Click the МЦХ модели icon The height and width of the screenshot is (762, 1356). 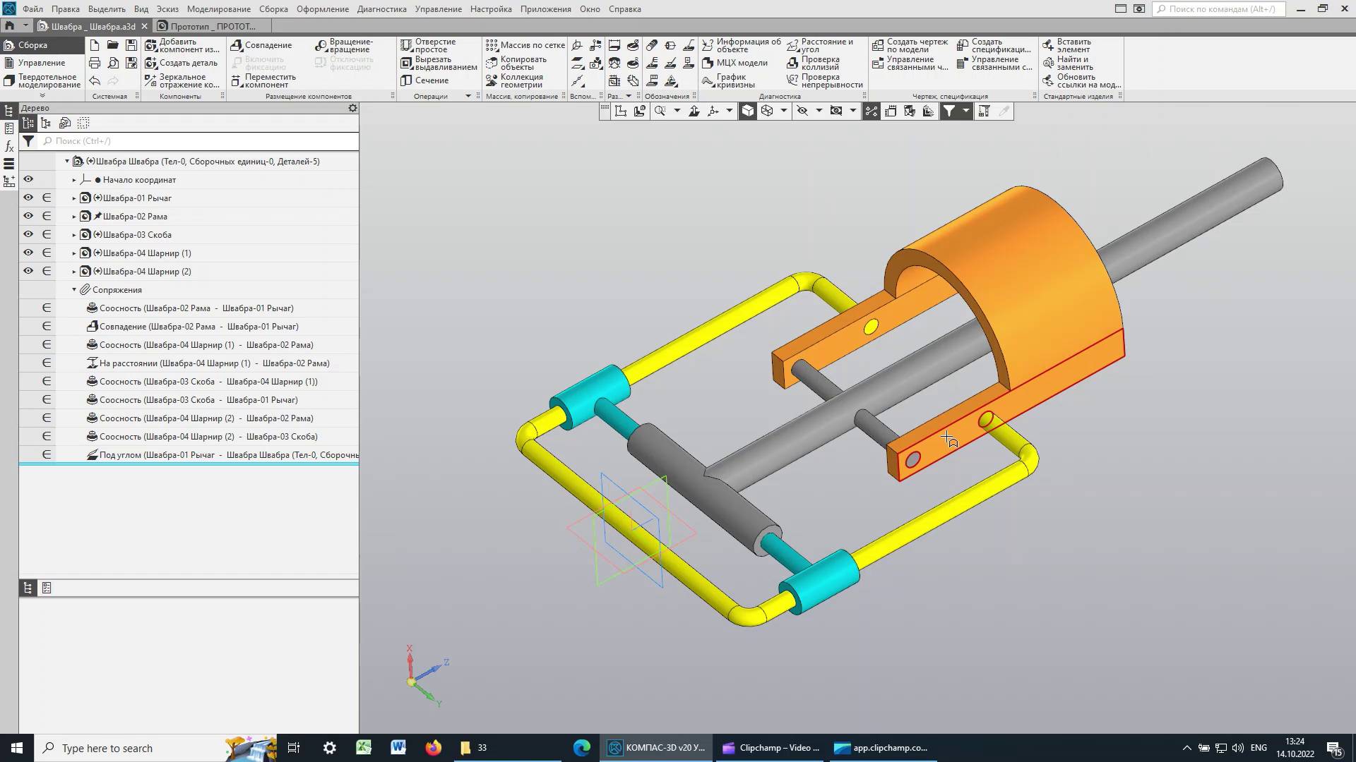click(708, 63)
